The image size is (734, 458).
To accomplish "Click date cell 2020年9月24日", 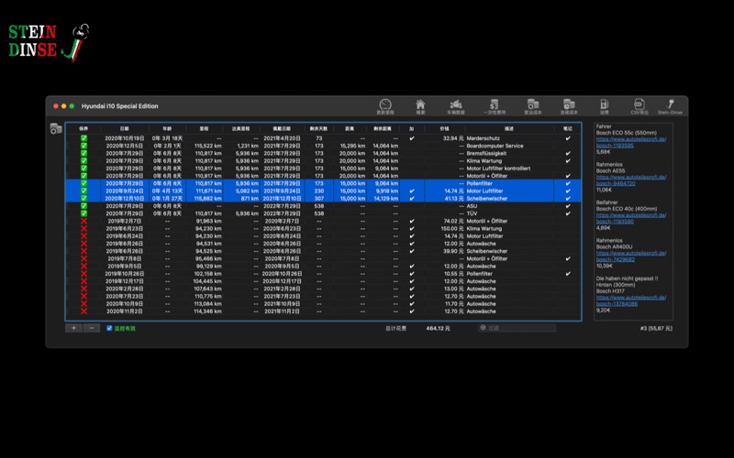I will pos(124,191).
